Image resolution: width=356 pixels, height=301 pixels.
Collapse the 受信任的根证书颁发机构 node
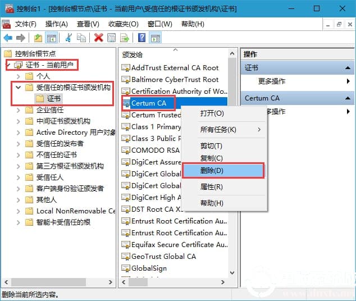tap(19, 87)
